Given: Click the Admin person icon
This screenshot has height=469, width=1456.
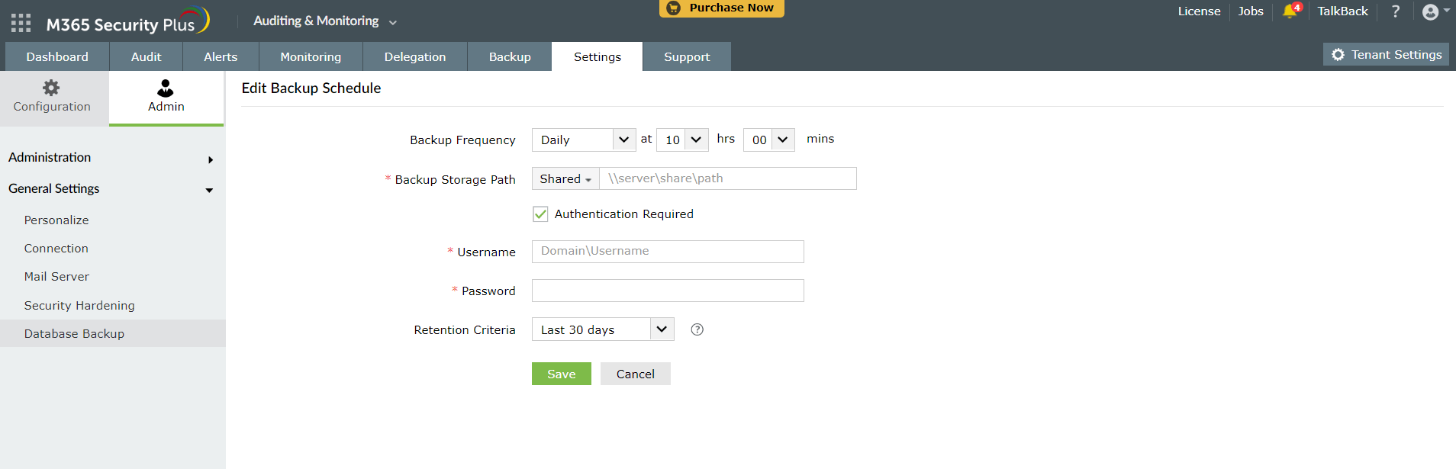Looking at the screenshot, I should tap(166, 88).
